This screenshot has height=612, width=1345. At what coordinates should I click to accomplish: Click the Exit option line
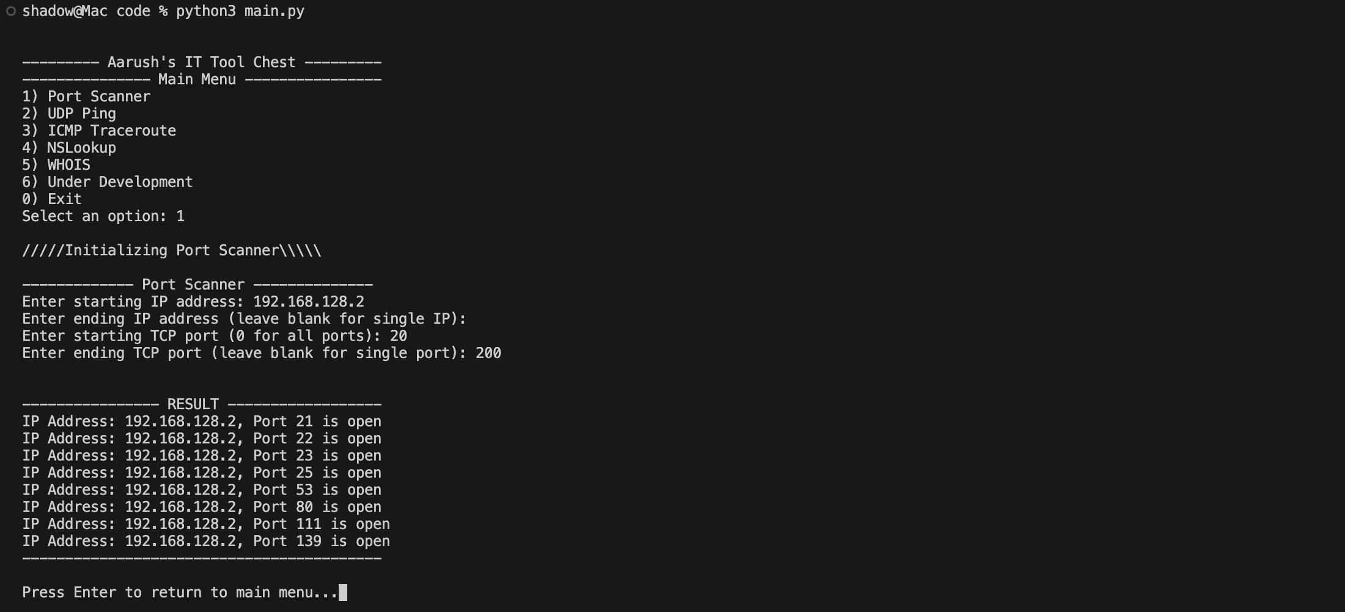click(x=52, y=199)
